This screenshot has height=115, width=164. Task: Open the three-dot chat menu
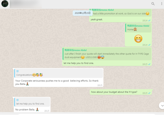(x=162, y=4)
